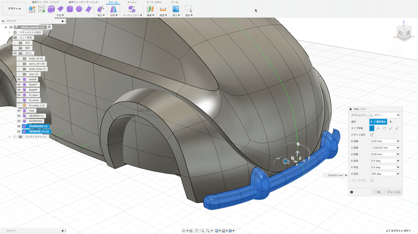Click the キャンセル button
The width and height of the screenshot is (418, 234).
pos(393,192)
